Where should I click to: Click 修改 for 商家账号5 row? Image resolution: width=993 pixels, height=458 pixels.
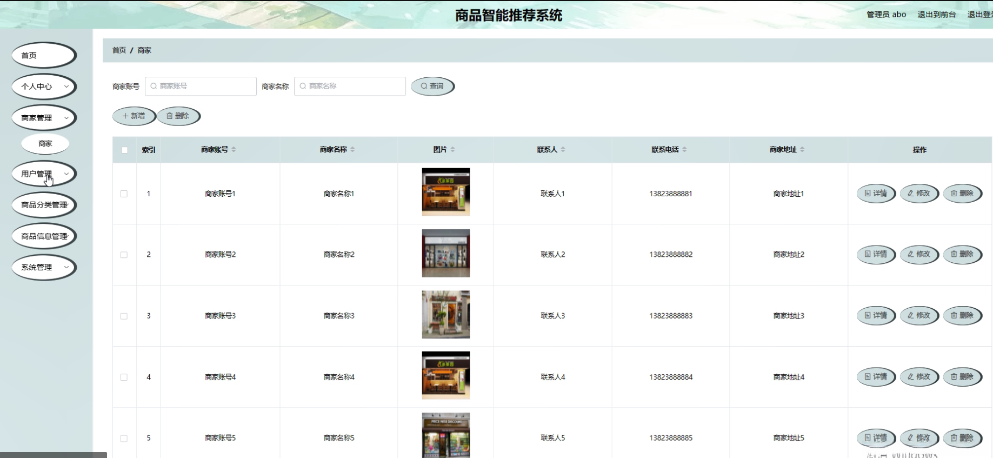919,438
